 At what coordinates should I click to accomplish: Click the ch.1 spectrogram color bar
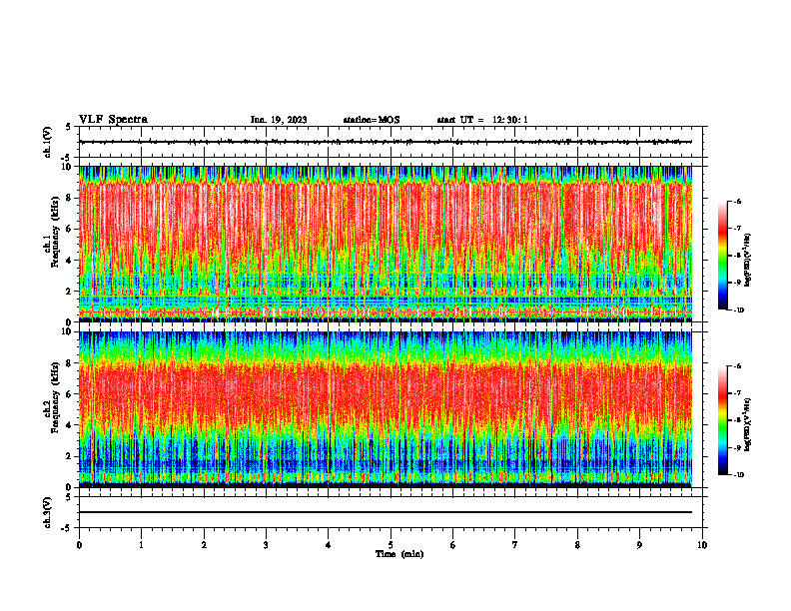pos(722,256)
